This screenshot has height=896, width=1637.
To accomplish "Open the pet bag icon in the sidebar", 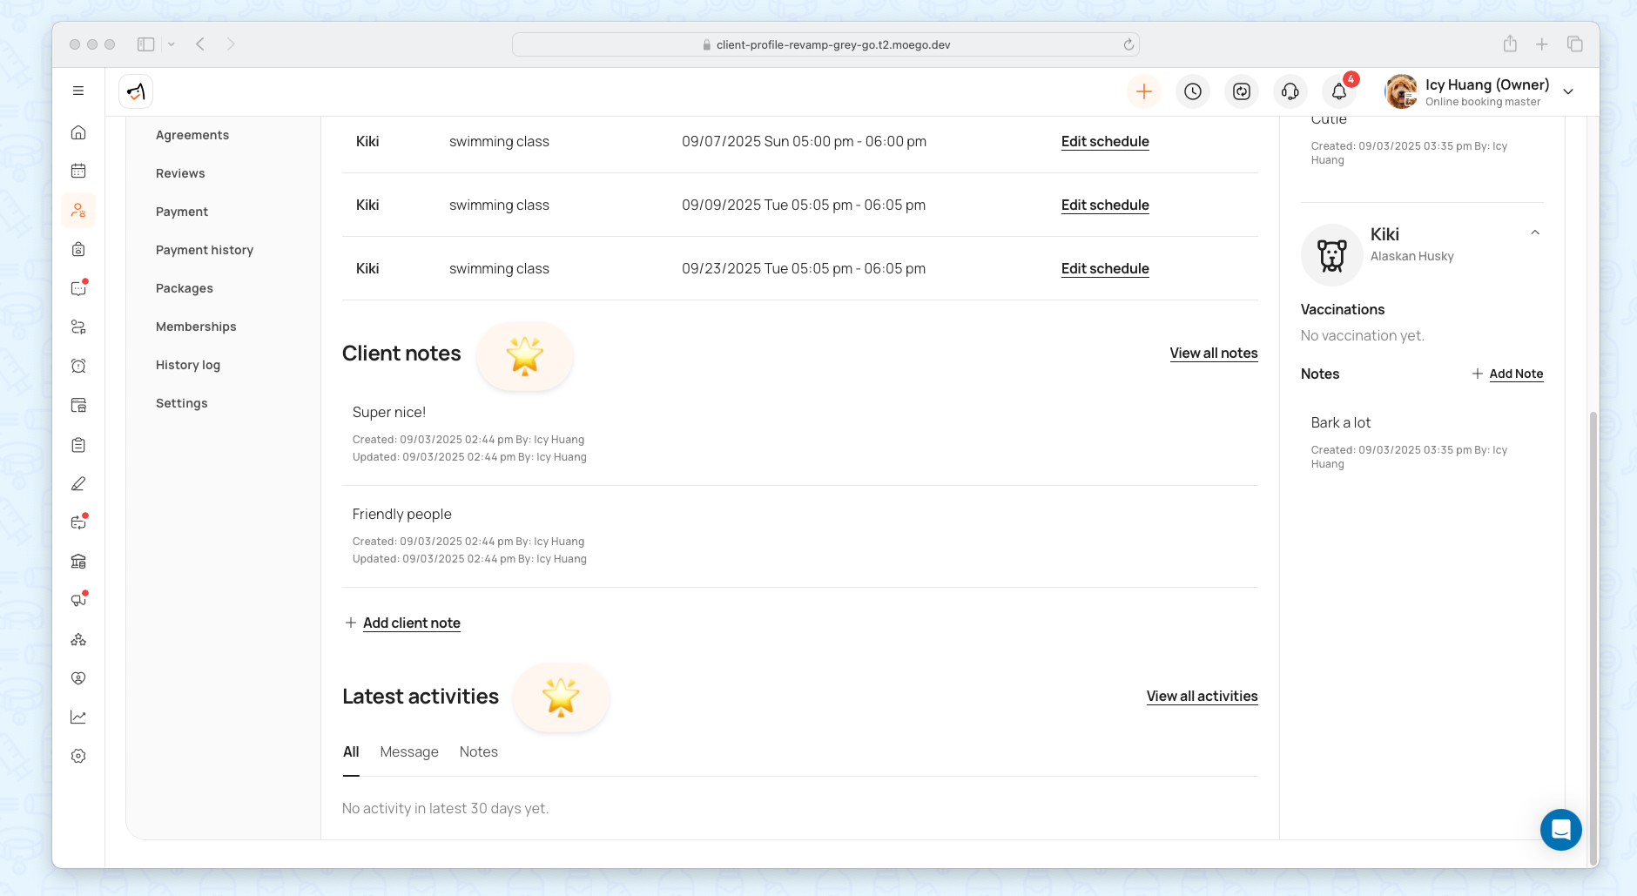I will click(78, 249).
